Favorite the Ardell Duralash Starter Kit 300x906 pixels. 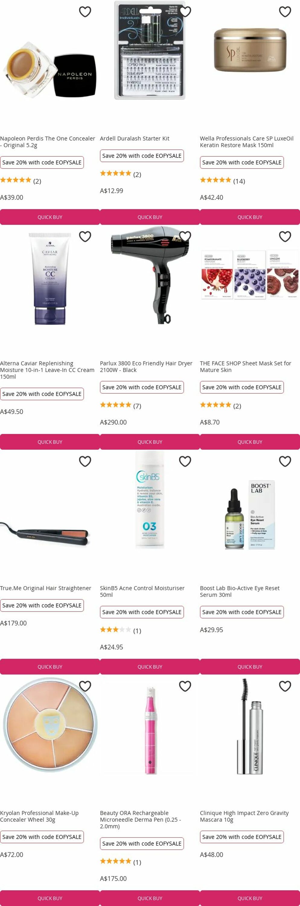pyautogui.click(x=185, y=11)
